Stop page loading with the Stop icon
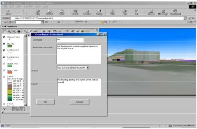Screen dimensions: 197x129 pos(38,12)
